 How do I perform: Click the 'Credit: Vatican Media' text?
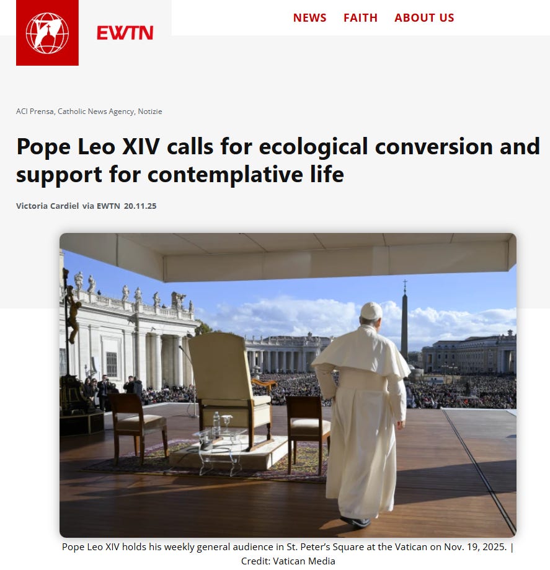288,561
